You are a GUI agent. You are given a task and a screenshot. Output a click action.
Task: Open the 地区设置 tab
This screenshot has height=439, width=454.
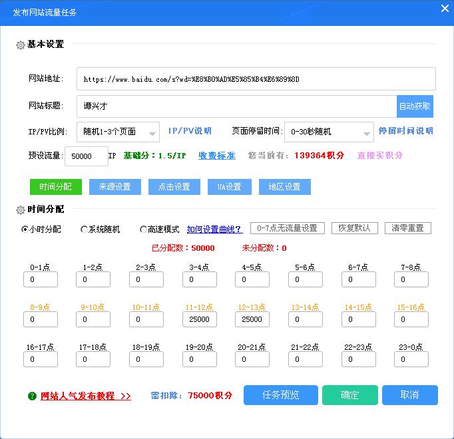click(284, 187)
